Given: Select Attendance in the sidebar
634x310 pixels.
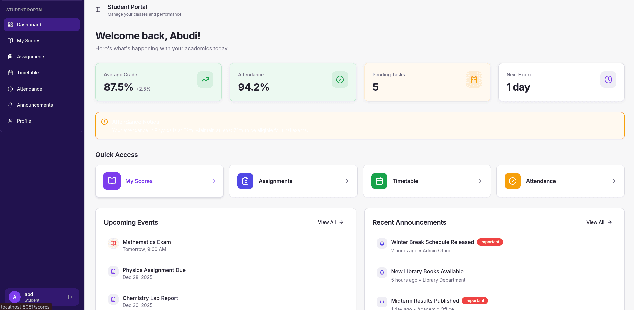Looking at the screenshot, I should [42, 89].
